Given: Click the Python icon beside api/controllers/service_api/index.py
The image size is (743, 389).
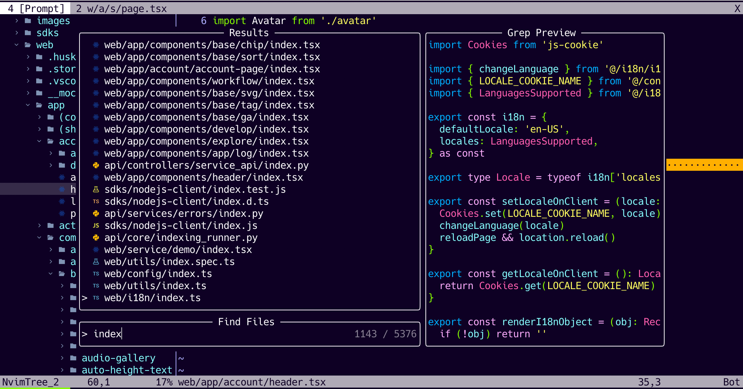Looking at the screenshot, I should (96, 165).
